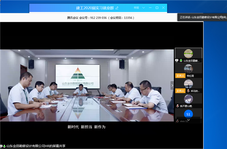Toggle the muted microphone of 采花的 participant
This screenshot has width=227, height=149.
[x=188, y=91]
